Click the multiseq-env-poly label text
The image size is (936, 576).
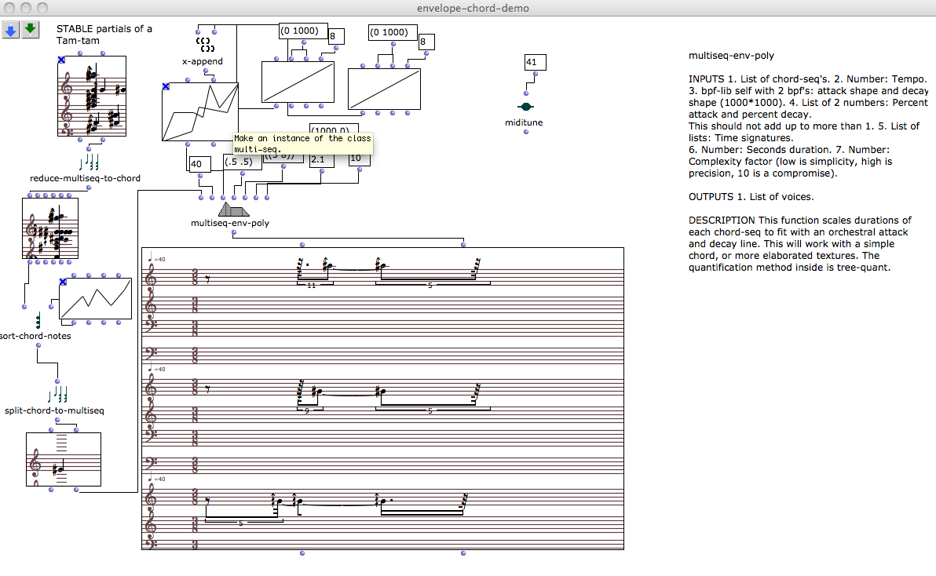tap(230, 223)
